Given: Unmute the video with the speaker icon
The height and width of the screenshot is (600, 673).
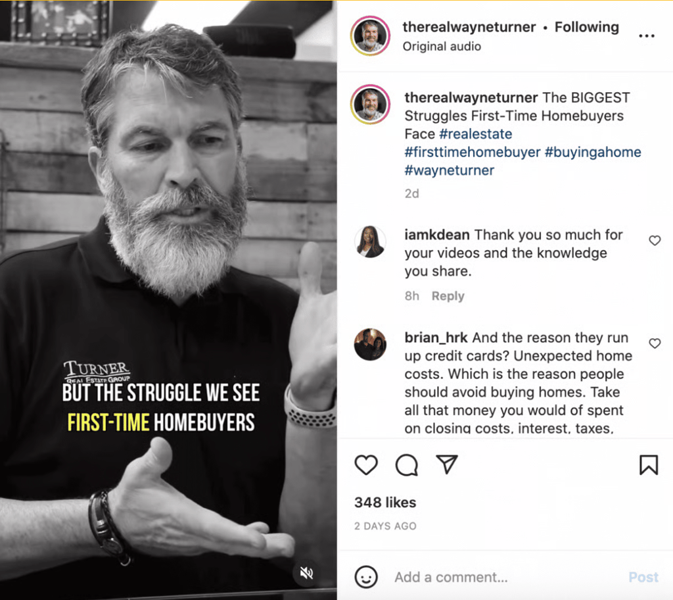Looking at the screenshot, I should [306, 572].
